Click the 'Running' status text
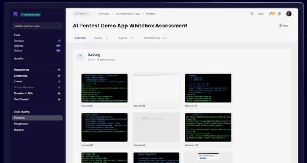The width and height of the screenshot is (307, 163). coord(94,55)
